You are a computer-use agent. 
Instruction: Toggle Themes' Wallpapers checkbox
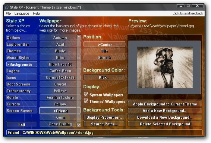pos(86,101)
